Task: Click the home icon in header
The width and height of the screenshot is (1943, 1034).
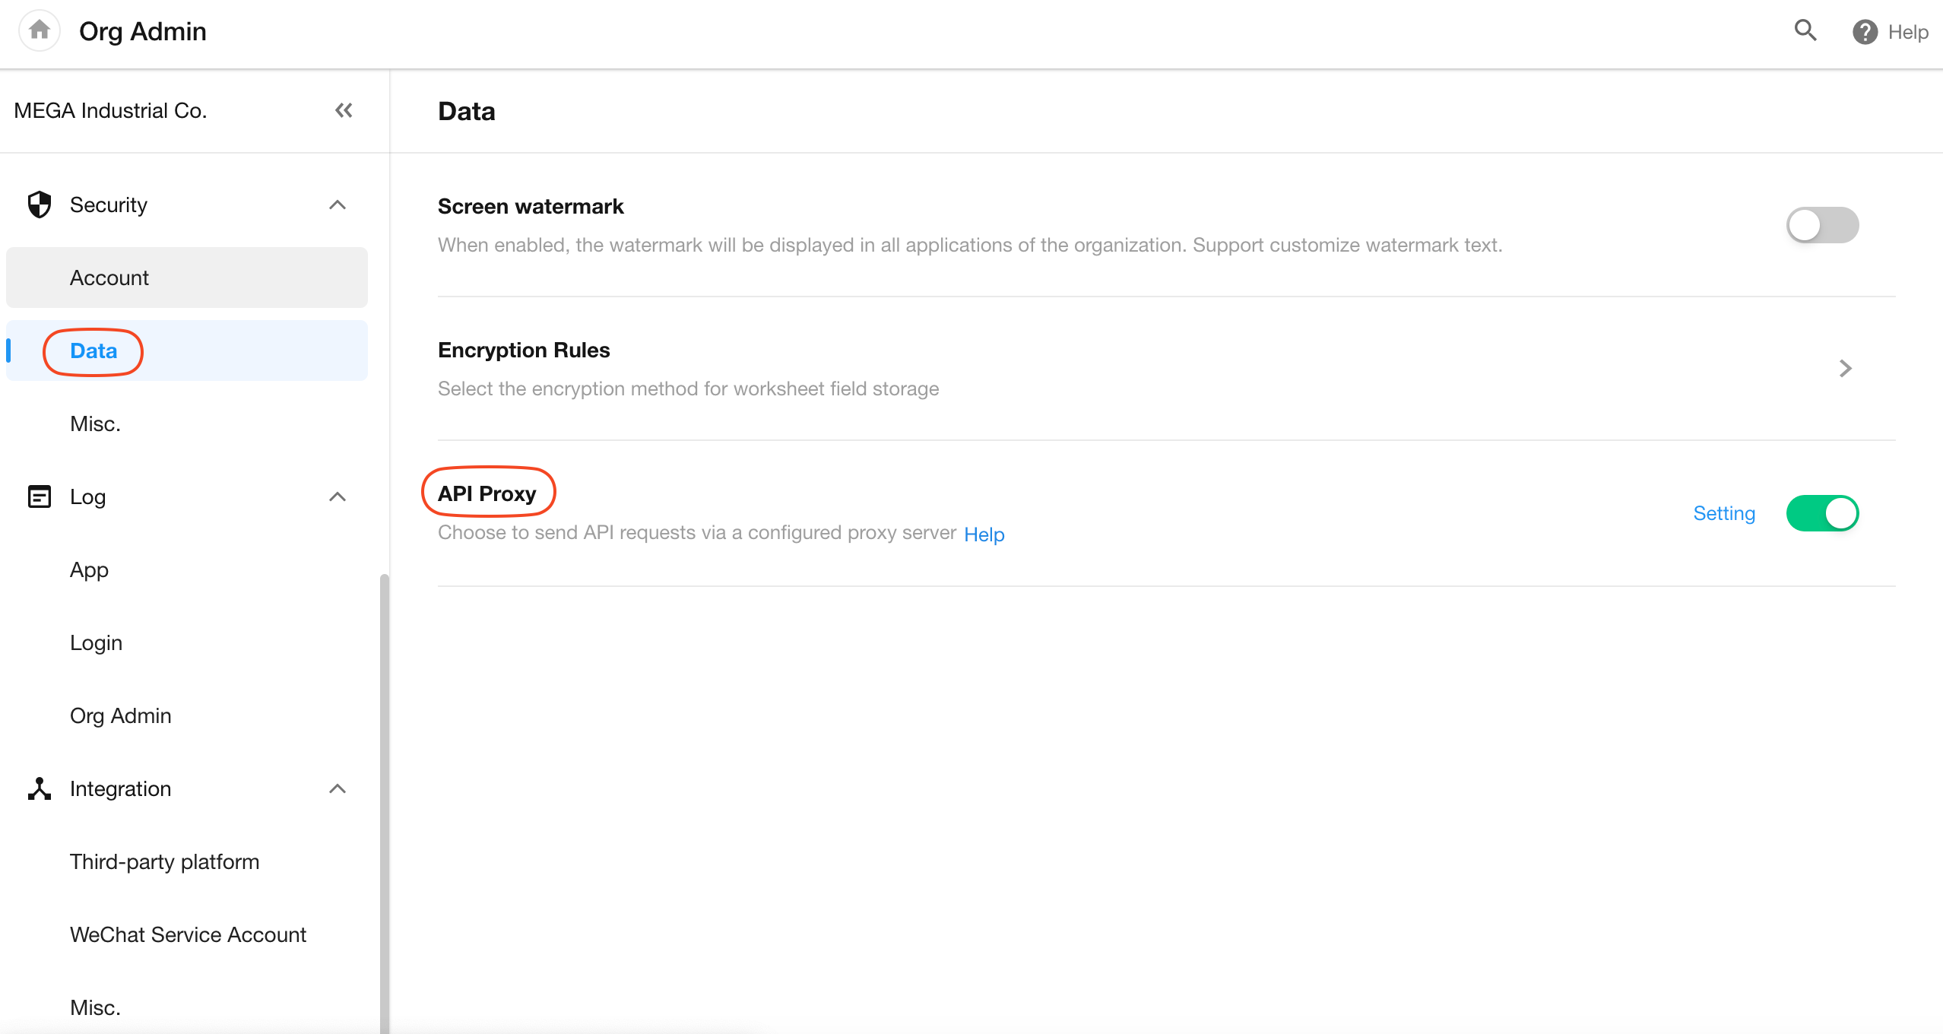Action: (39, 30)
